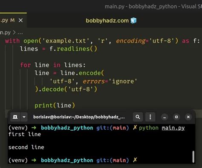Open the terminal tab dropdown arrow
The height and width of the screenshot is (168, 202).
tap(24, 117)
